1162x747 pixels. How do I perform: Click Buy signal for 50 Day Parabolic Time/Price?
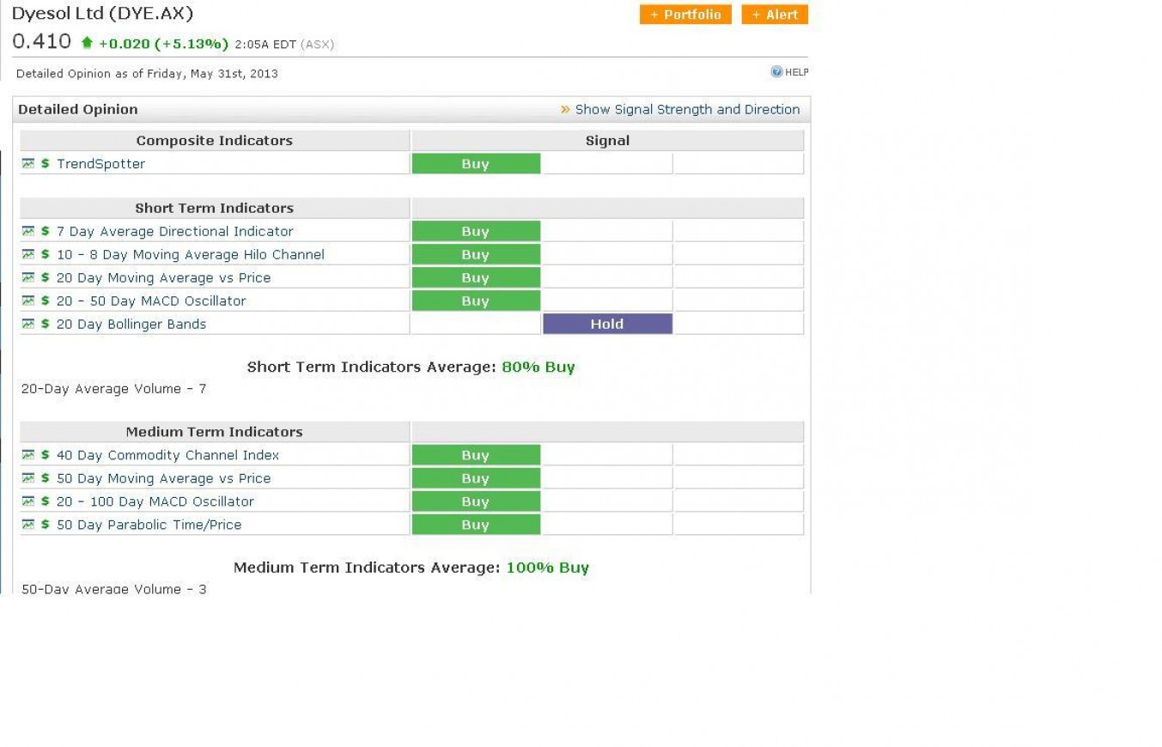click(476, 525)
